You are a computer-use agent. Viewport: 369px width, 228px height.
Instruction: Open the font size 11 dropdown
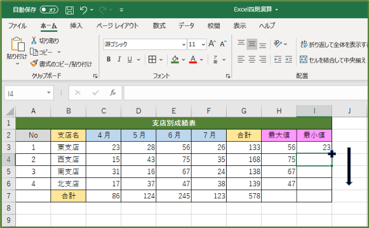[203, 44]
